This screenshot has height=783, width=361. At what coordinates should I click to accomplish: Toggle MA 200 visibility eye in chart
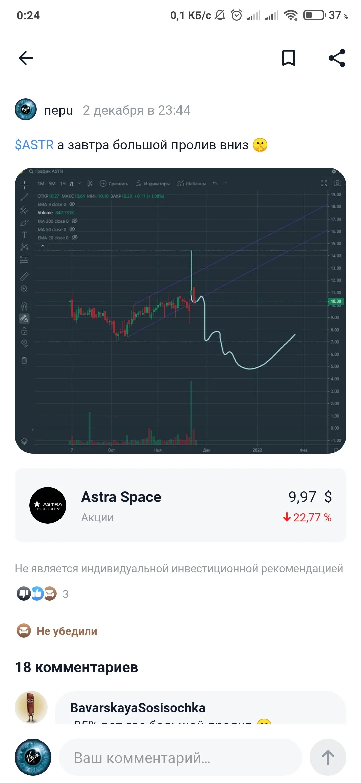coord(75,221)
